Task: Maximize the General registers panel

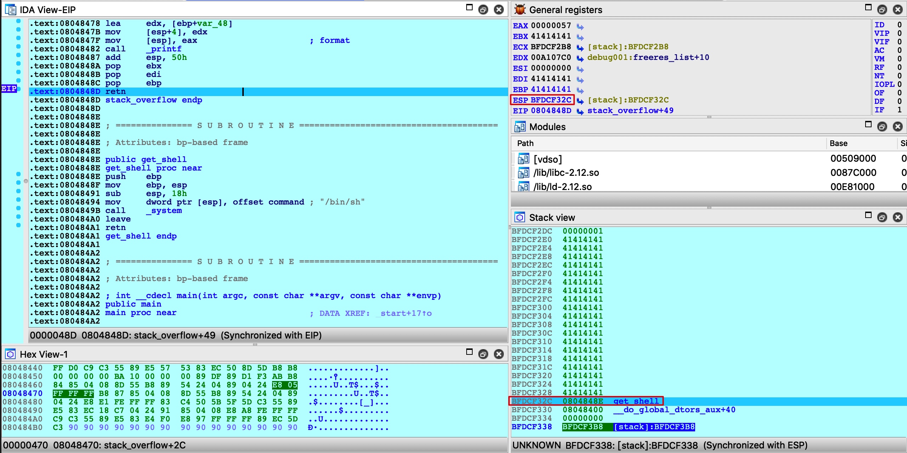Action: tap(868, 7)
